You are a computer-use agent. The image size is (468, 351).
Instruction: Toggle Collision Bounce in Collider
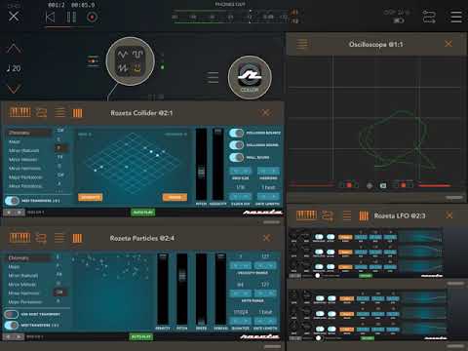tap(236, 133)
